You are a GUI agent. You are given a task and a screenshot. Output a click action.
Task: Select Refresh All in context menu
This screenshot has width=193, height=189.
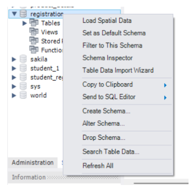(98, 166)
